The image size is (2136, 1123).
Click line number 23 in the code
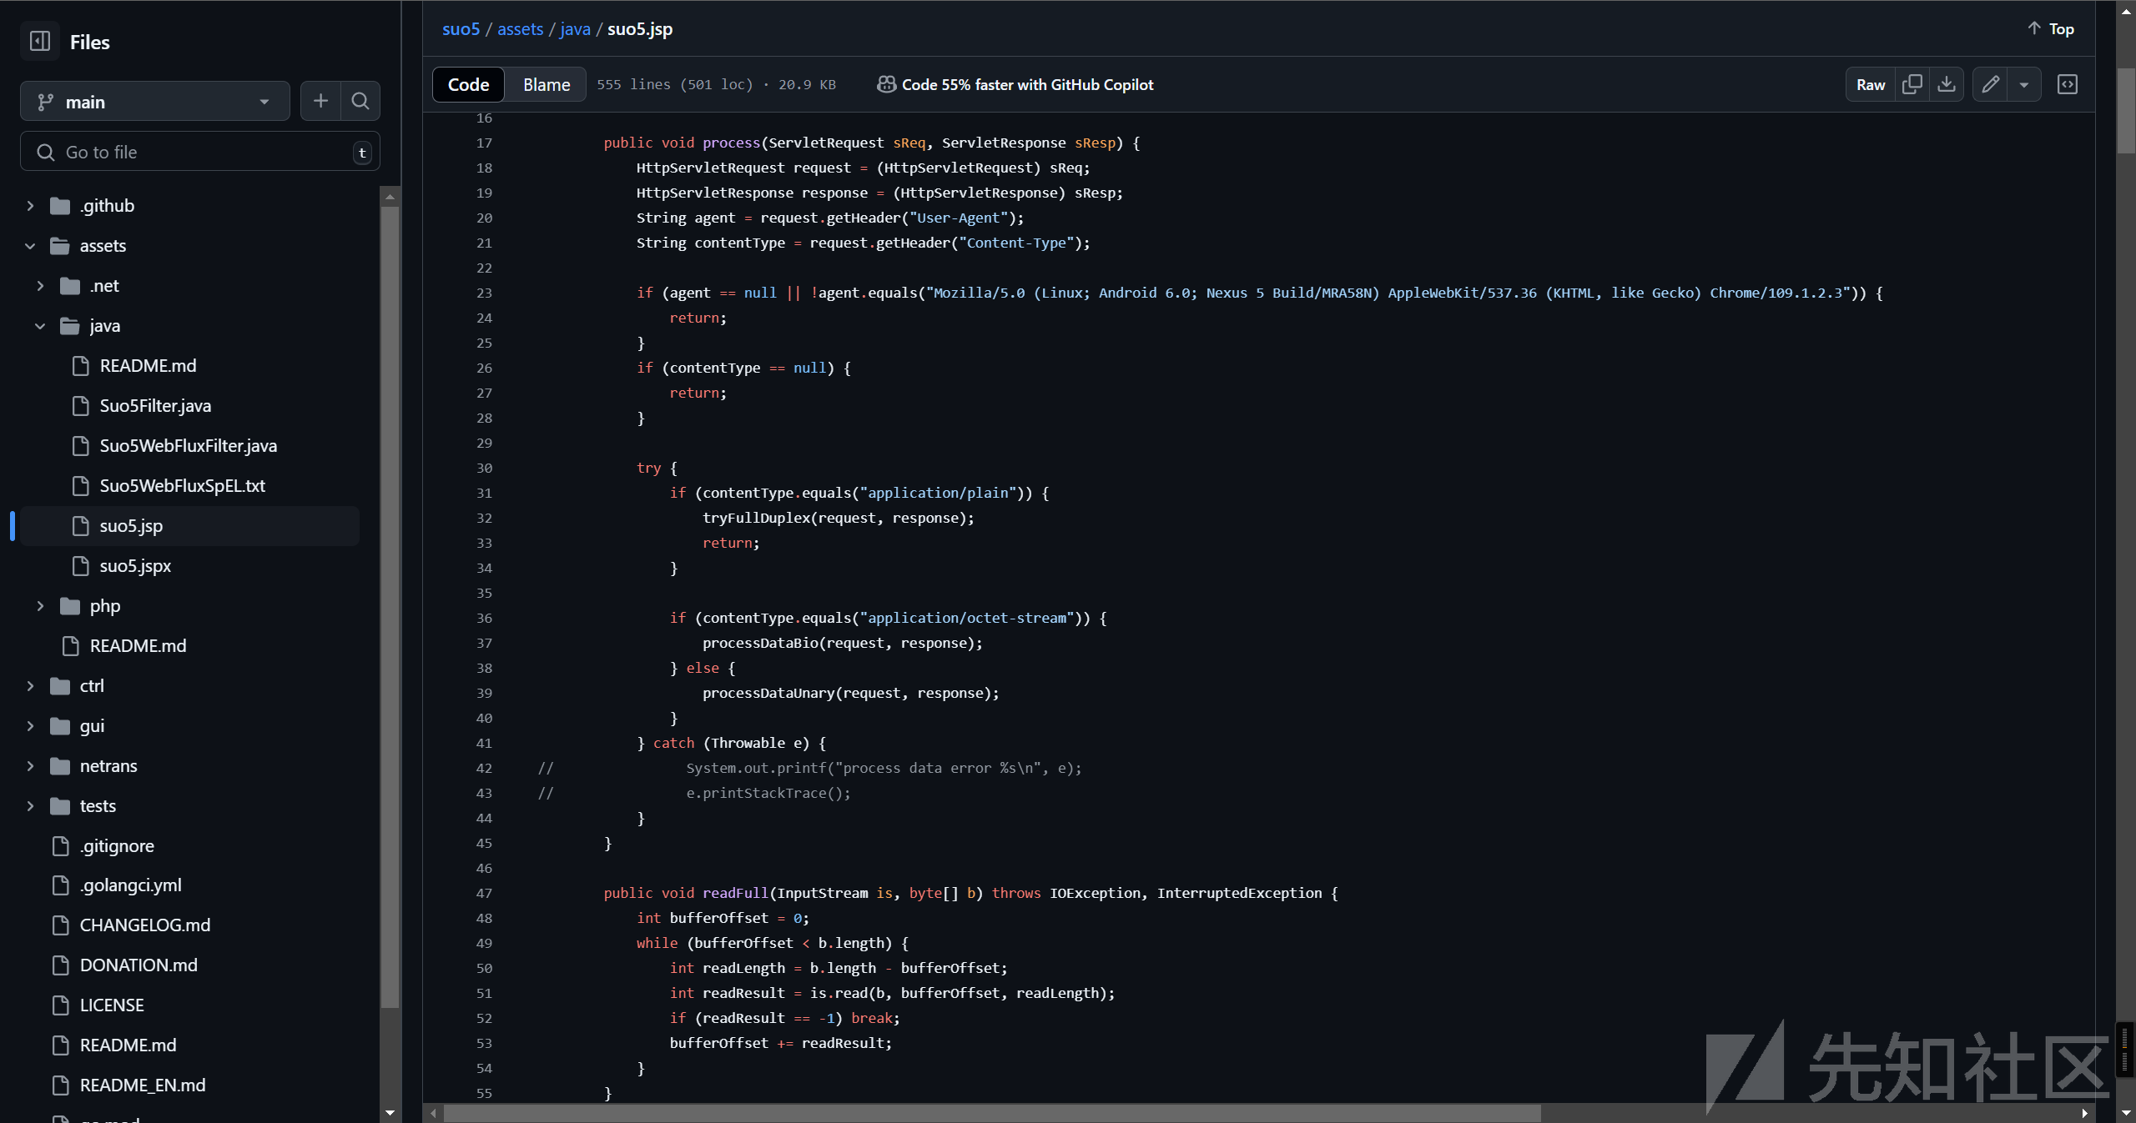(x=484, y=293)
